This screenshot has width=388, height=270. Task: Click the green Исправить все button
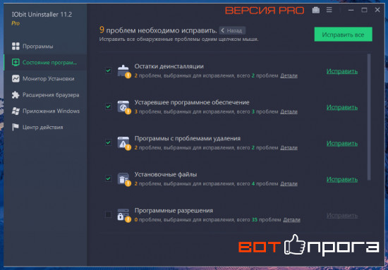[344, 35]
